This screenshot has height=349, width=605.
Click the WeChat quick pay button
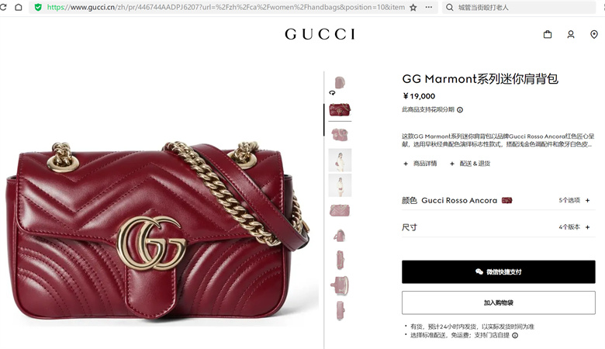click(x=498, y=272)
